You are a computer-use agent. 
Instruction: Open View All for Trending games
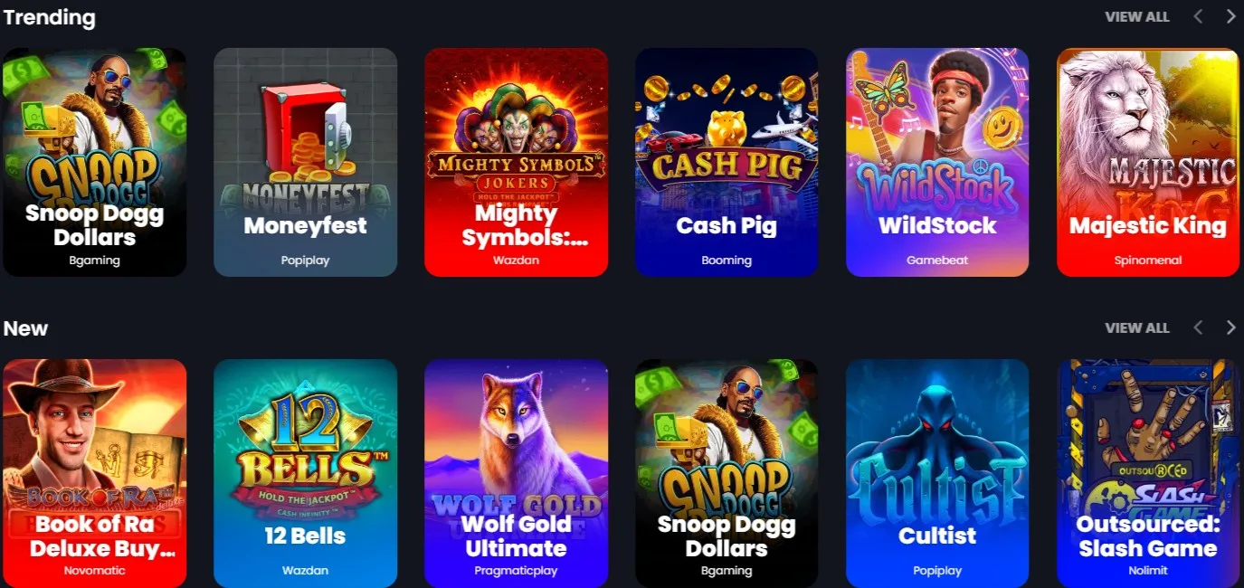coord(1137,16)
